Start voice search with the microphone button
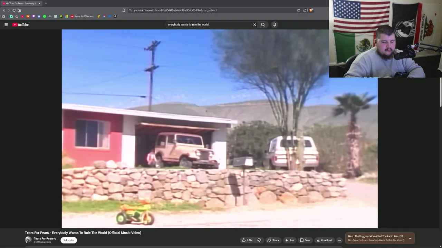 tap(275, 24)
